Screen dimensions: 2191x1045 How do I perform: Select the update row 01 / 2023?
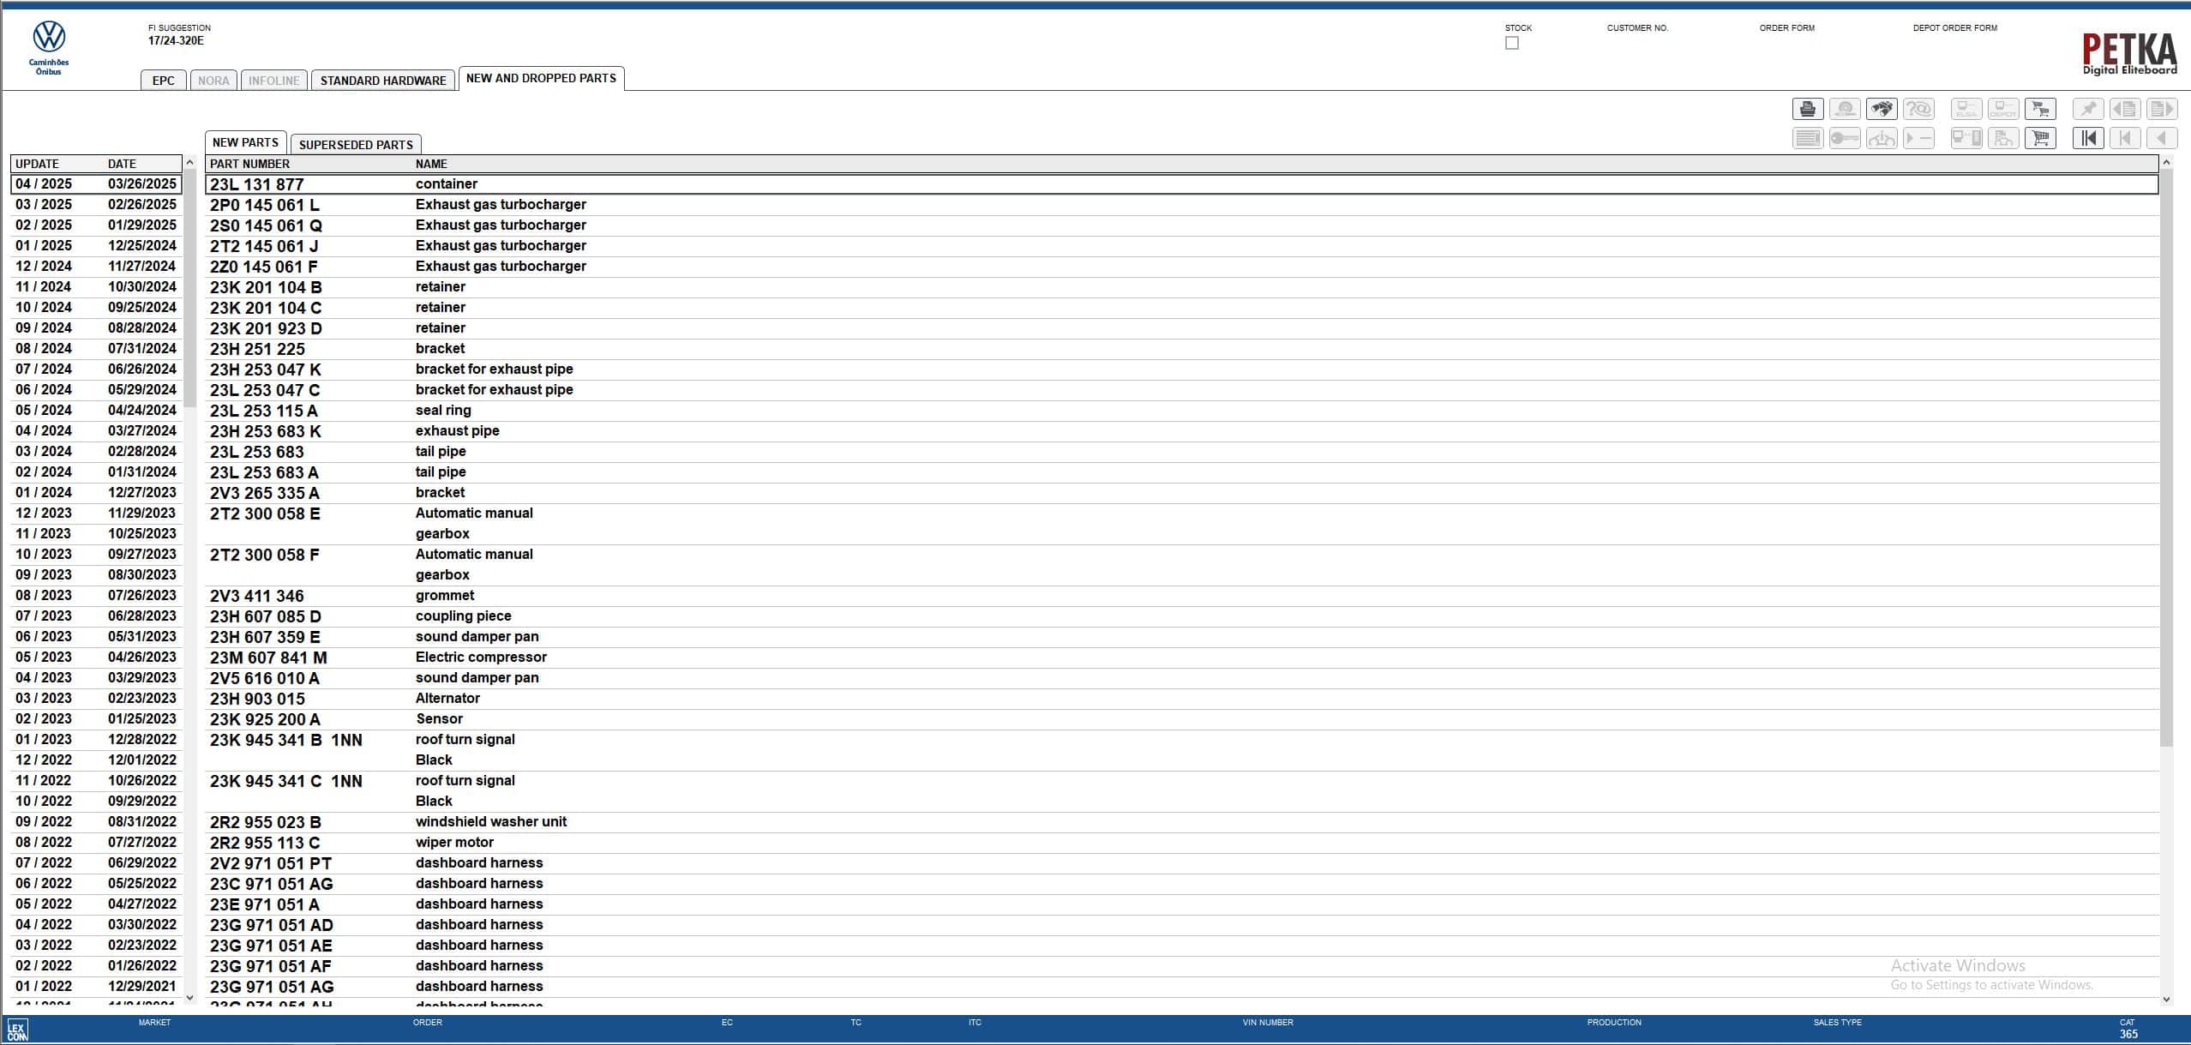(94, 739)
